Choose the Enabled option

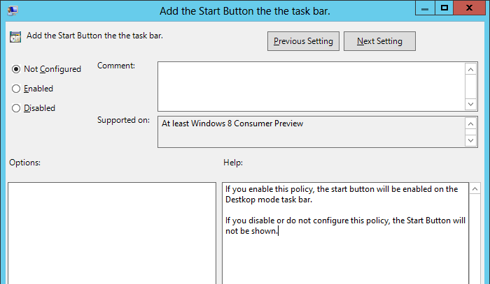click(x=16, y=89)
